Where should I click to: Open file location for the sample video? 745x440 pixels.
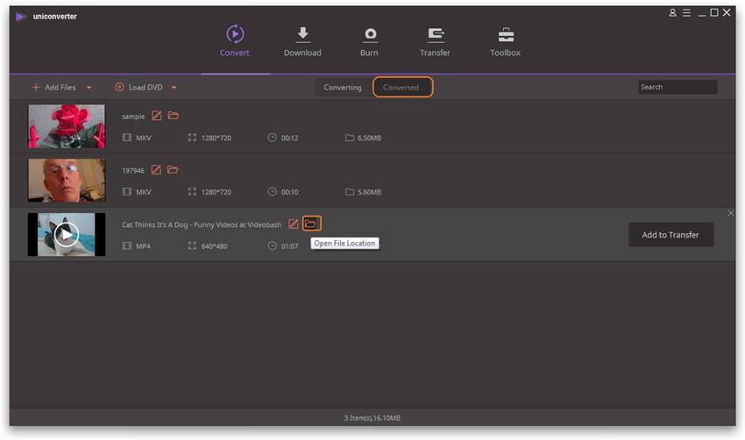coord(174,116)
